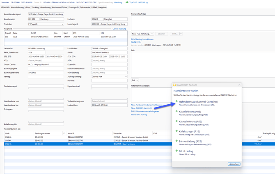This screenshot has height=174, width=275.
Task: Open the Ereignisse tab
Action: [x=103, y=7]
